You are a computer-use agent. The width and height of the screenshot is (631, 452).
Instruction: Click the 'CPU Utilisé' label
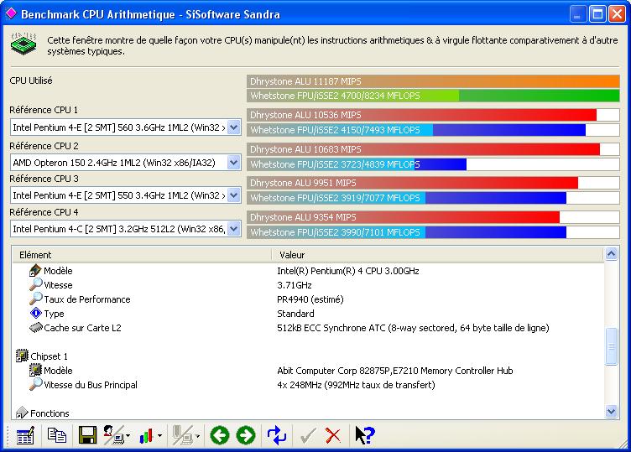coord(31,81)
